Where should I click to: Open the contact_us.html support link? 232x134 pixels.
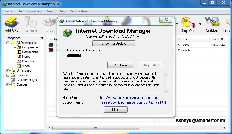[x=133, y=102]
